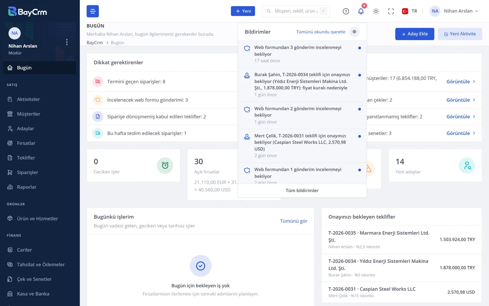Switch theme with the sun icon

376,11
